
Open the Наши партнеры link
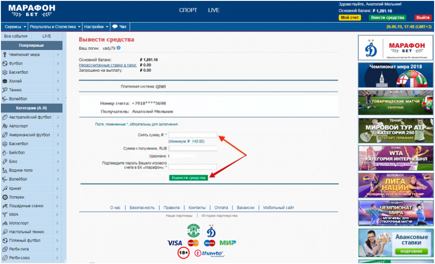(179, 215)
